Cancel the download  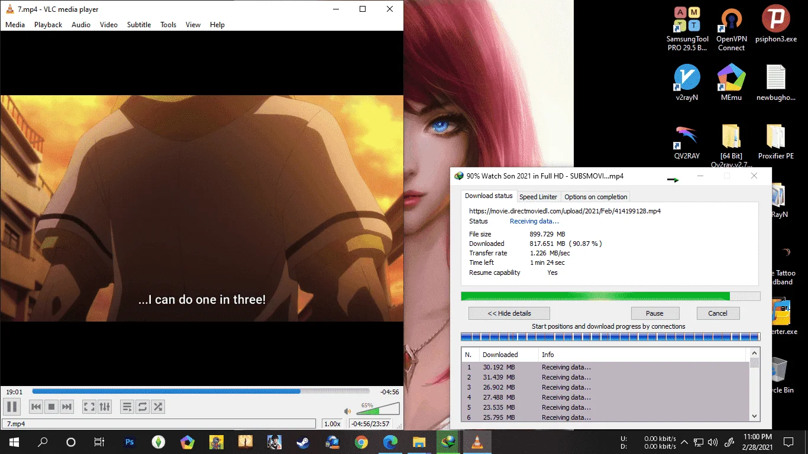pos(717,313)
